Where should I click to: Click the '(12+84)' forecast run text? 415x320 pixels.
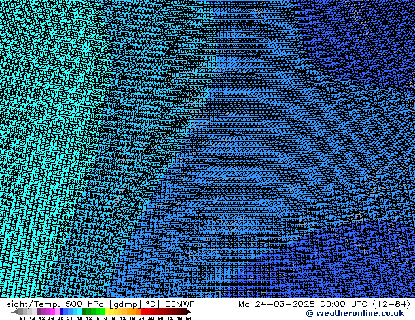pos(391,304)
